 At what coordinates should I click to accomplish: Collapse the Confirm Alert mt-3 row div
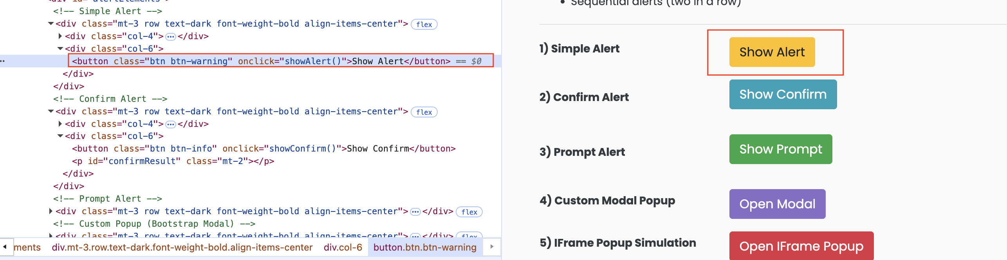pyautogui.click(x=51, y=111)
